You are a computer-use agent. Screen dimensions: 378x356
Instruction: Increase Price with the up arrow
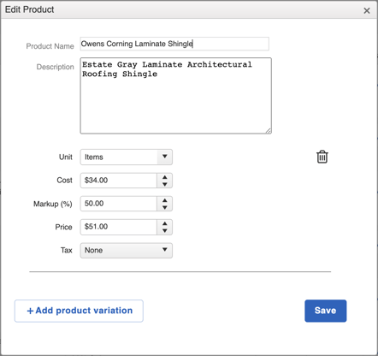pos(165,223)
